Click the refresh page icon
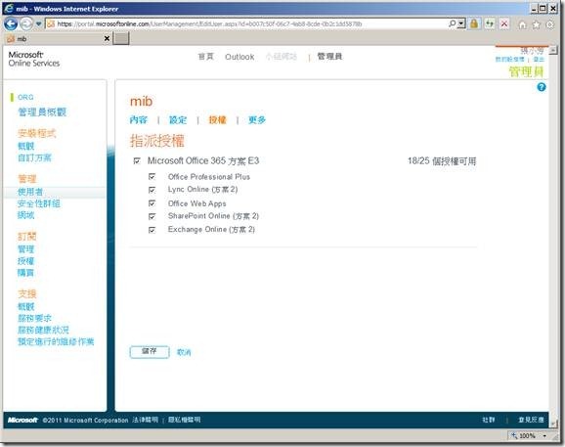This screenshot has height=447, width=565. click(x=490, y=23)
